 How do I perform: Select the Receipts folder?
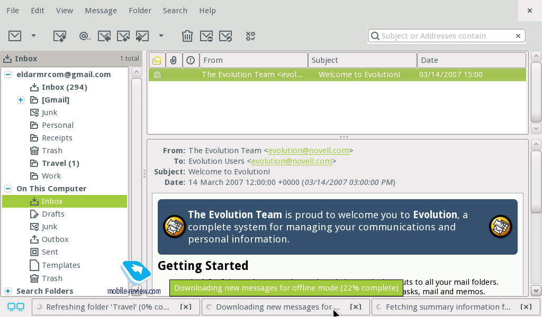[x=51, y=138]
